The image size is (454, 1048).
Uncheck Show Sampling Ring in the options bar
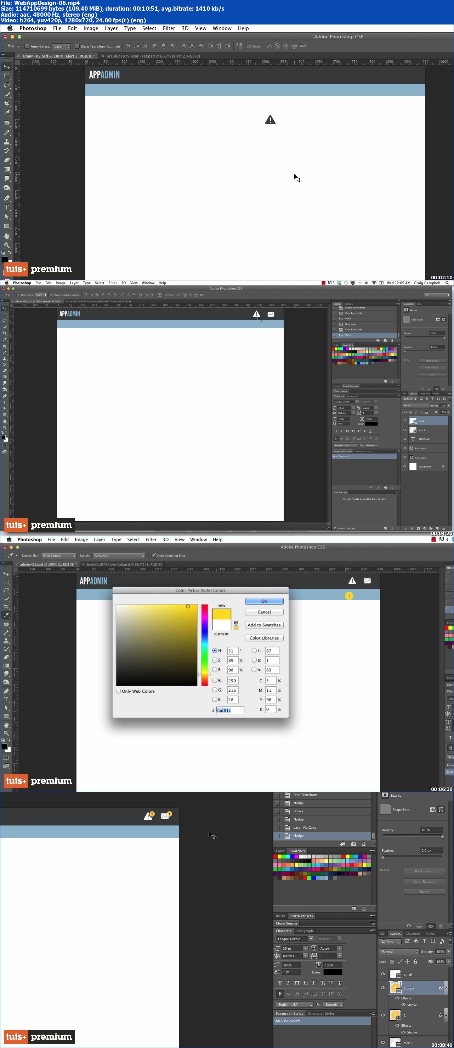[153, 555]
